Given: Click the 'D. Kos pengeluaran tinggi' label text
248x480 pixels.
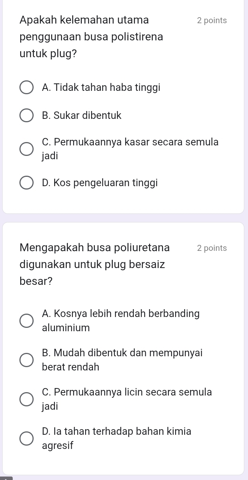Looking at the screenshot, I should 100,183.
